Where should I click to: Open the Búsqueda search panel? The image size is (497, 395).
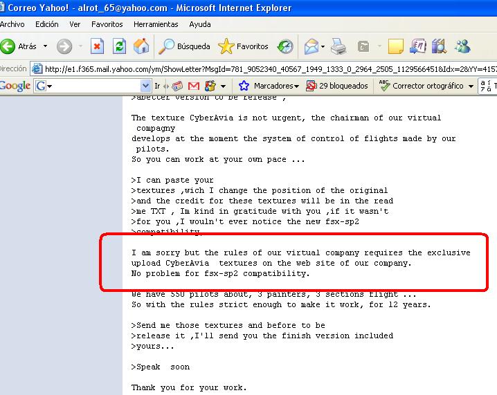(x=184, y=47)
